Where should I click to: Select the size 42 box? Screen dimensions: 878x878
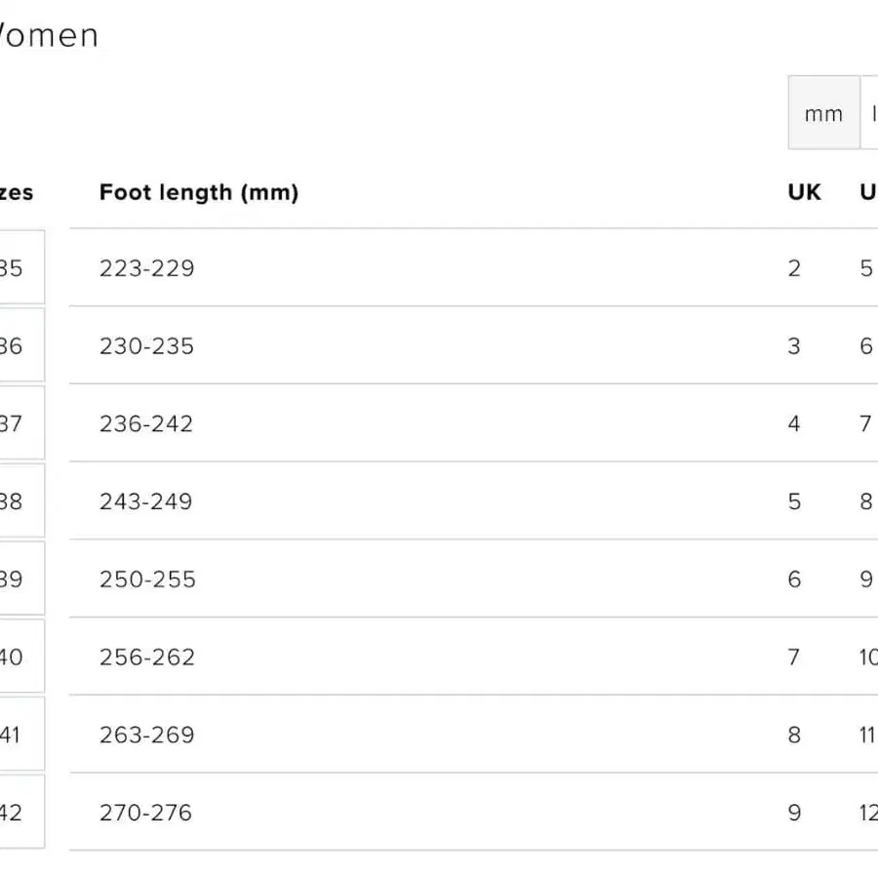coord(18,812)
